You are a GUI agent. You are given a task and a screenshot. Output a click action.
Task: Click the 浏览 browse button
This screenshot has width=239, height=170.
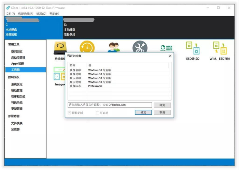point(162,105)
